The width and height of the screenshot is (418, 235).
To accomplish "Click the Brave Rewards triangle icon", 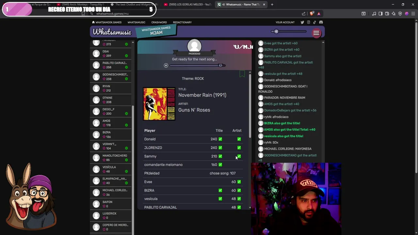I will [319, 14].
